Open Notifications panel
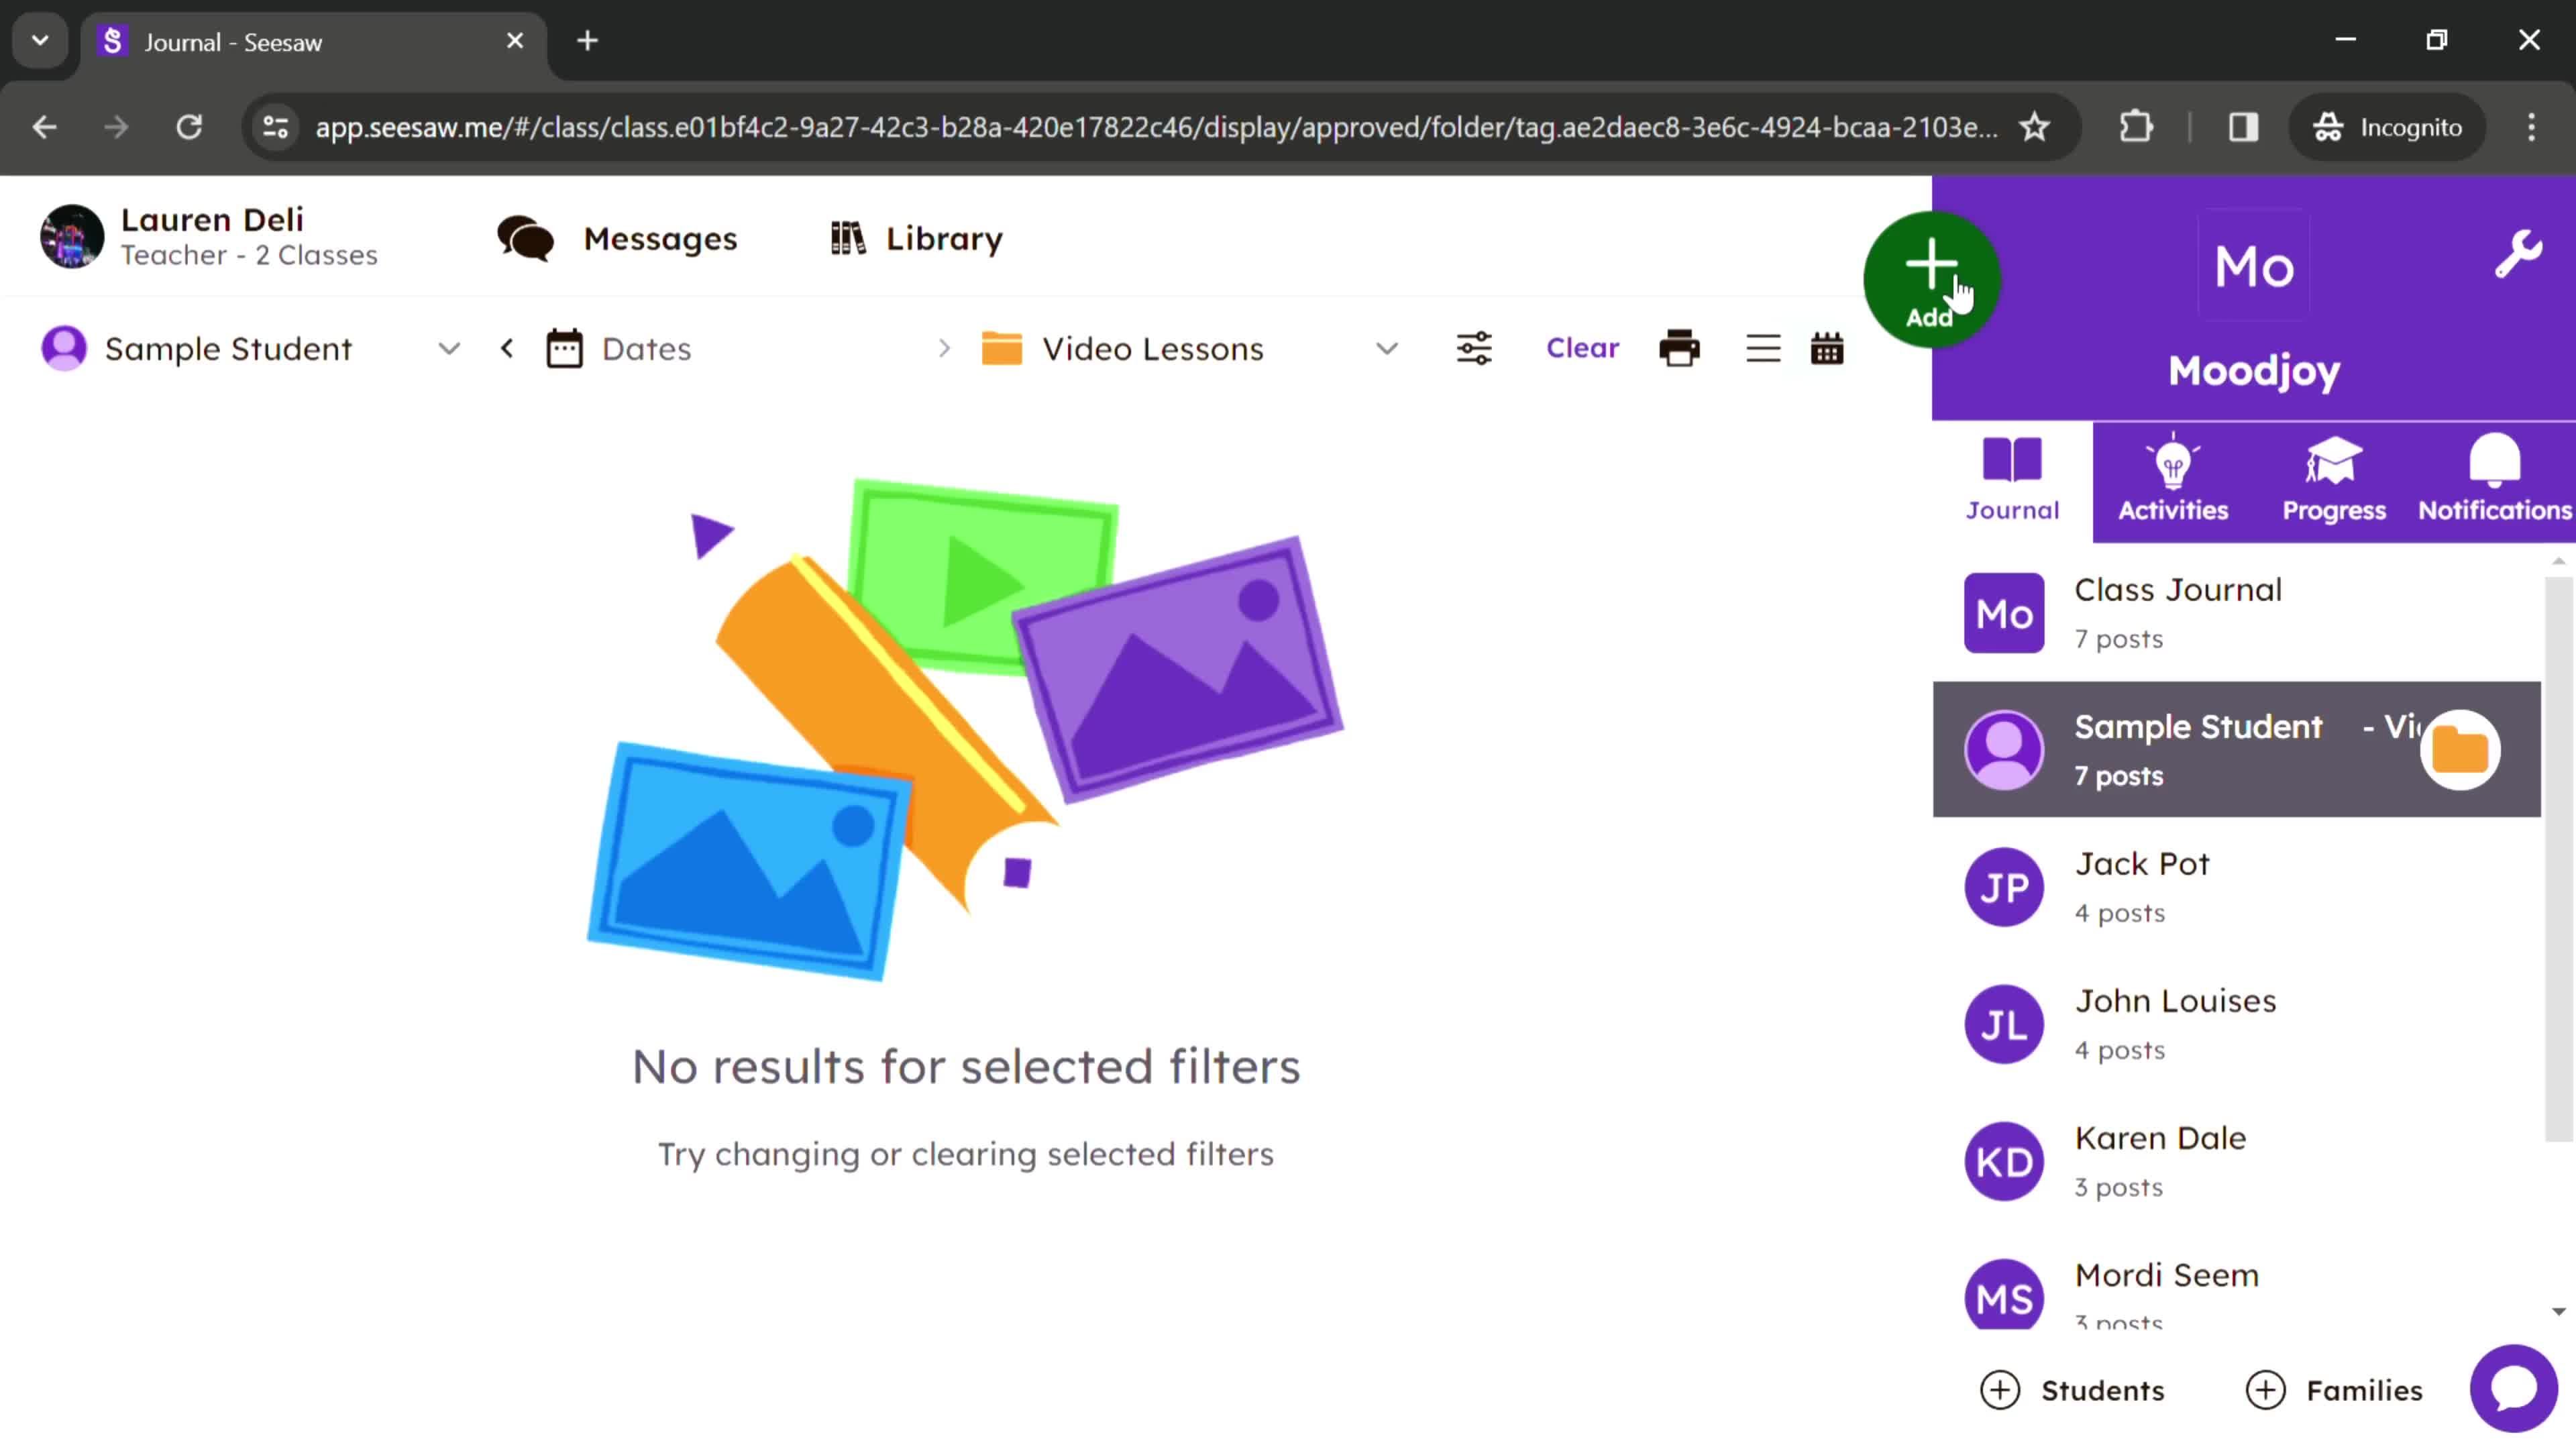 click(2495, 478)
